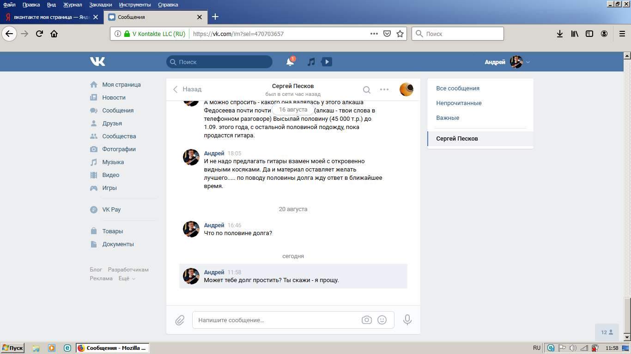Go to the Firefox home page
The height and width of the screenshot is (354, 631).
(54, 34)
